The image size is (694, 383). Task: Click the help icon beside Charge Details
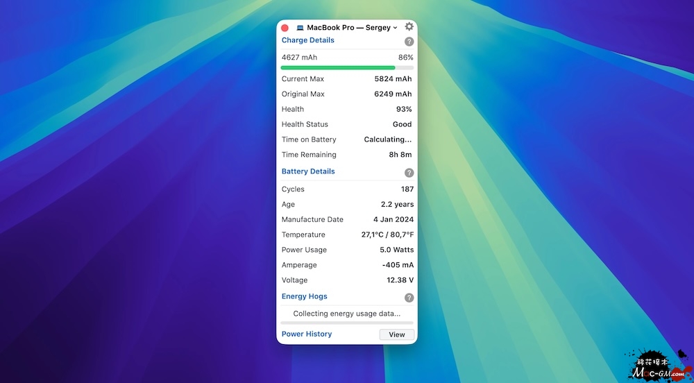[409, 42]
